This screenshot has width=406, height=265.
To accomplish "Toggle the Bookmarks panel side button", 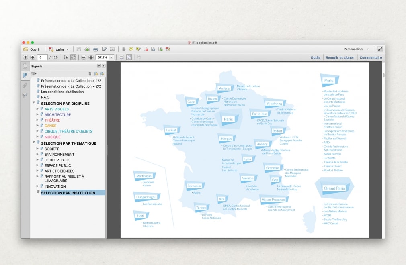I will pos(25,75).
